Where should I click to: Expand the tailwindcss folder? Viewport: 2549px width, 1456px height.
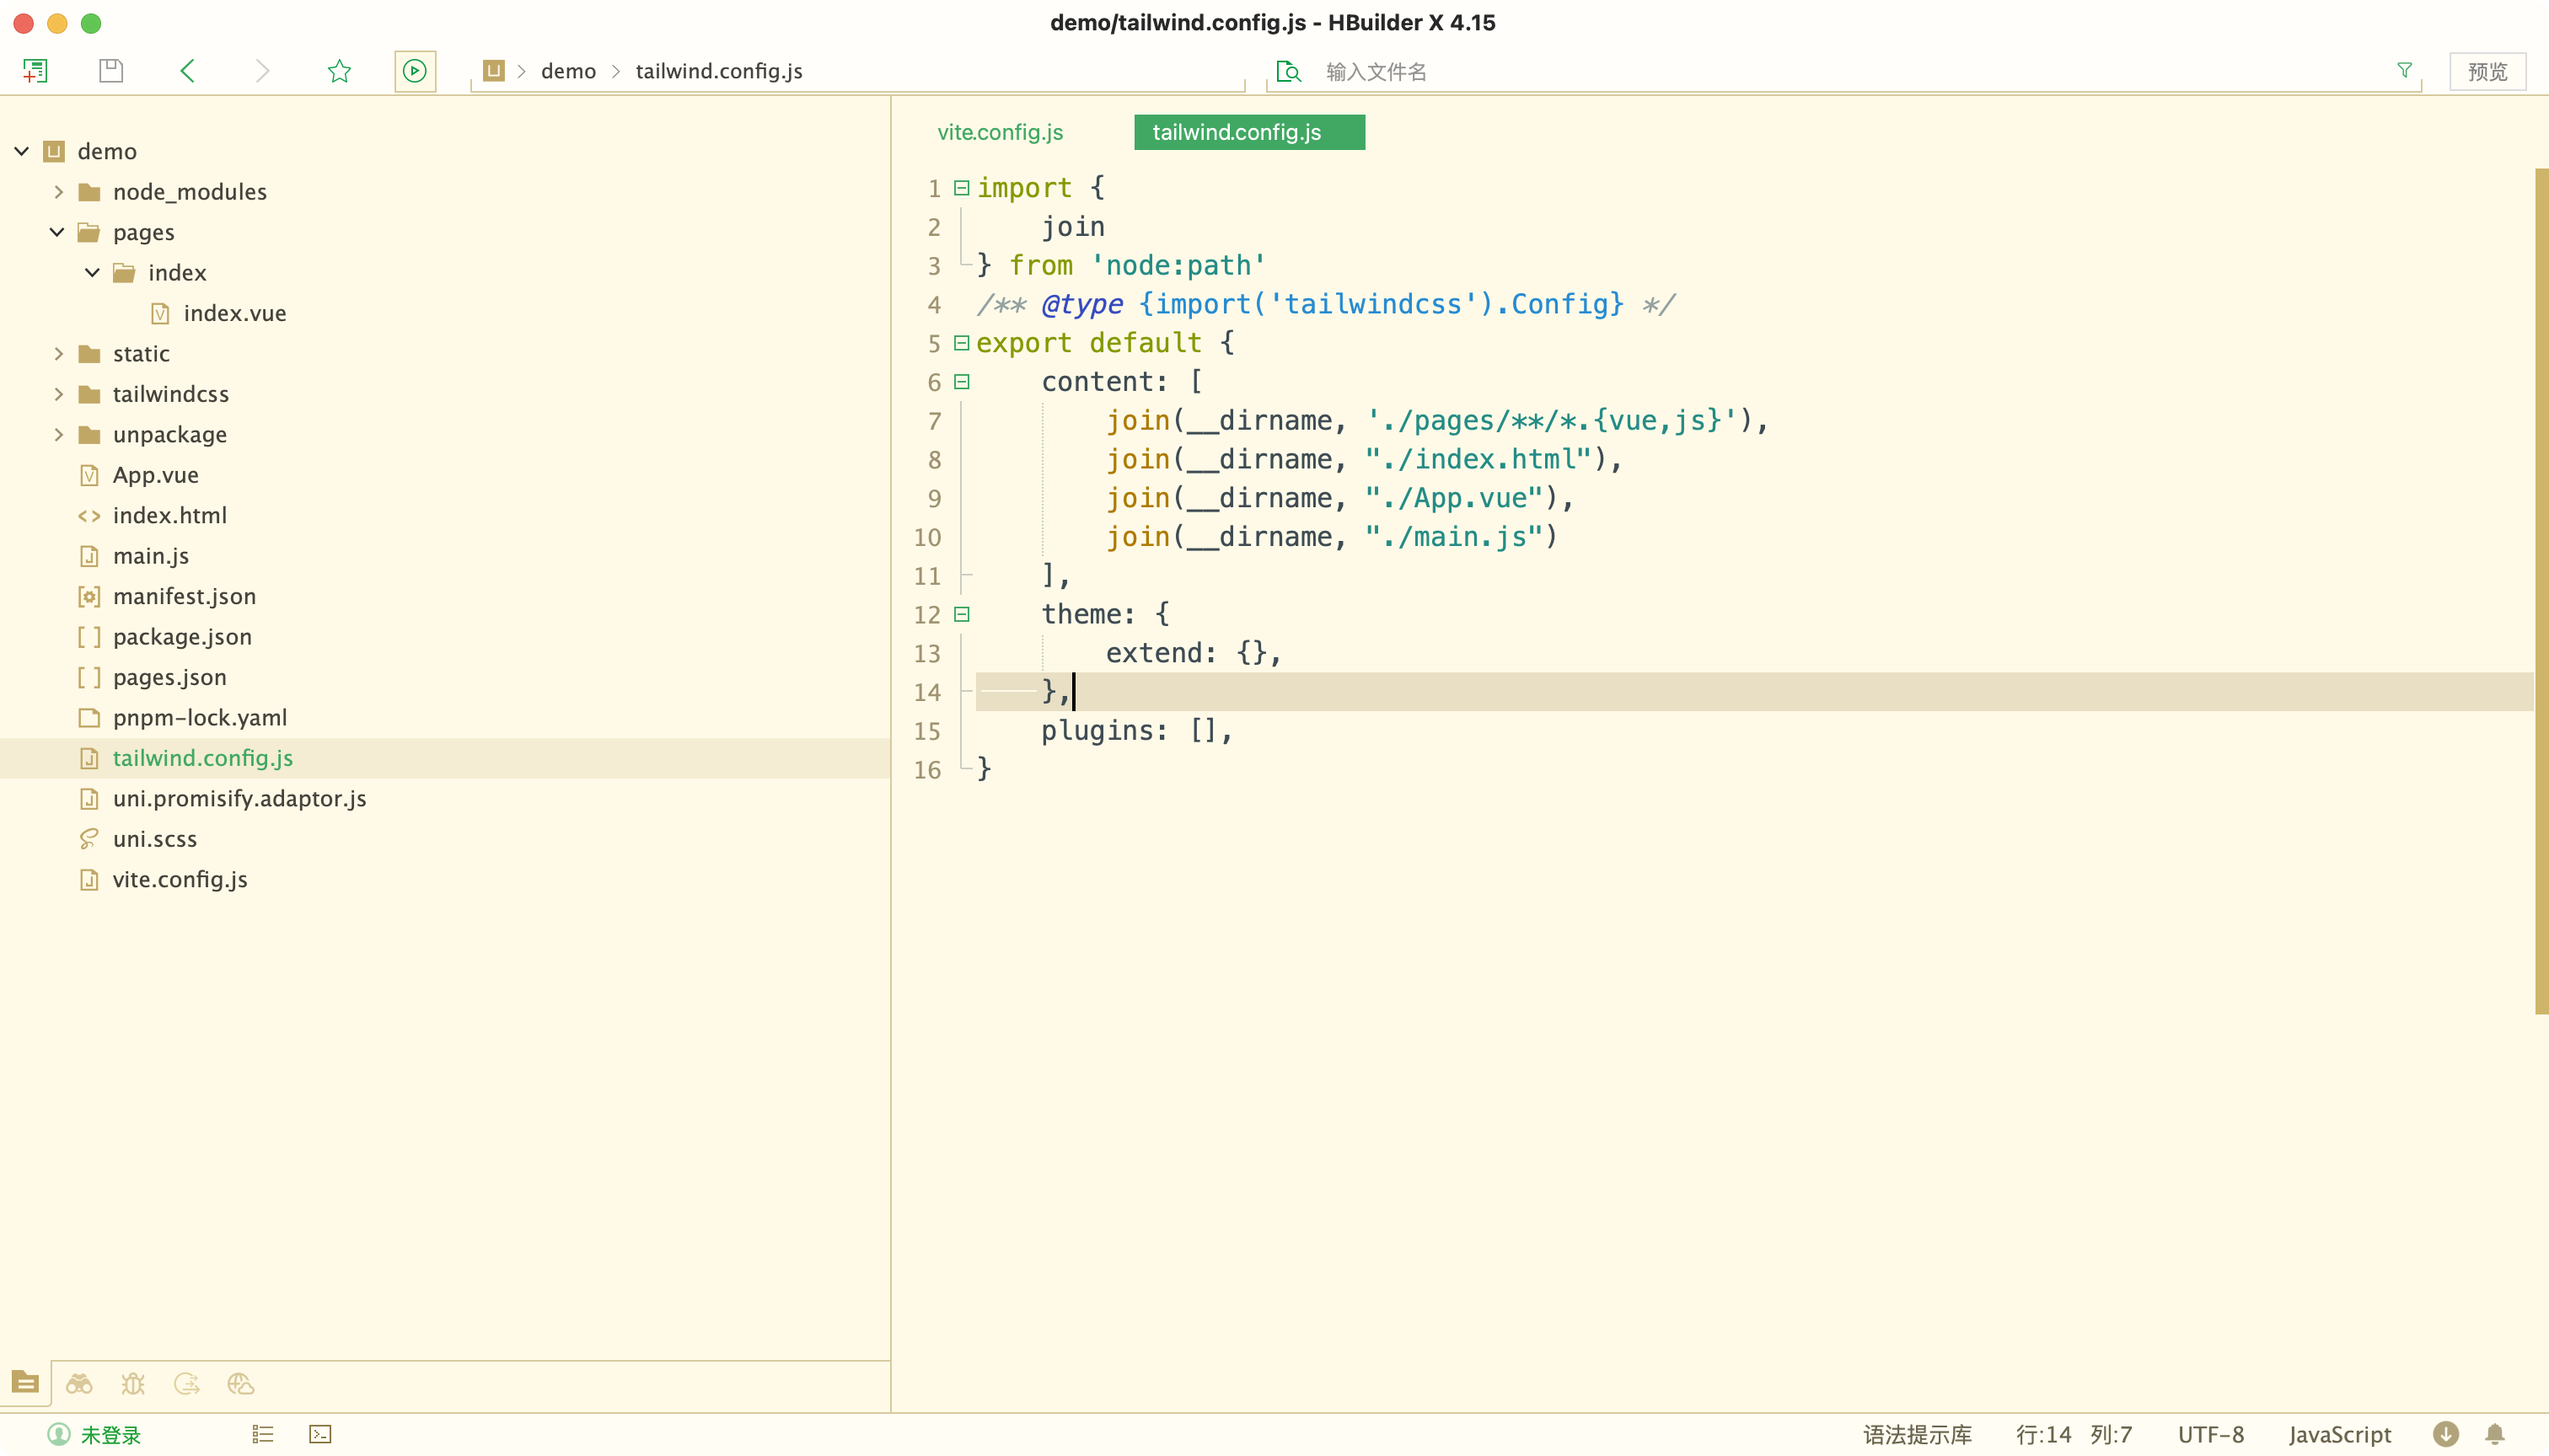[58, 394]
